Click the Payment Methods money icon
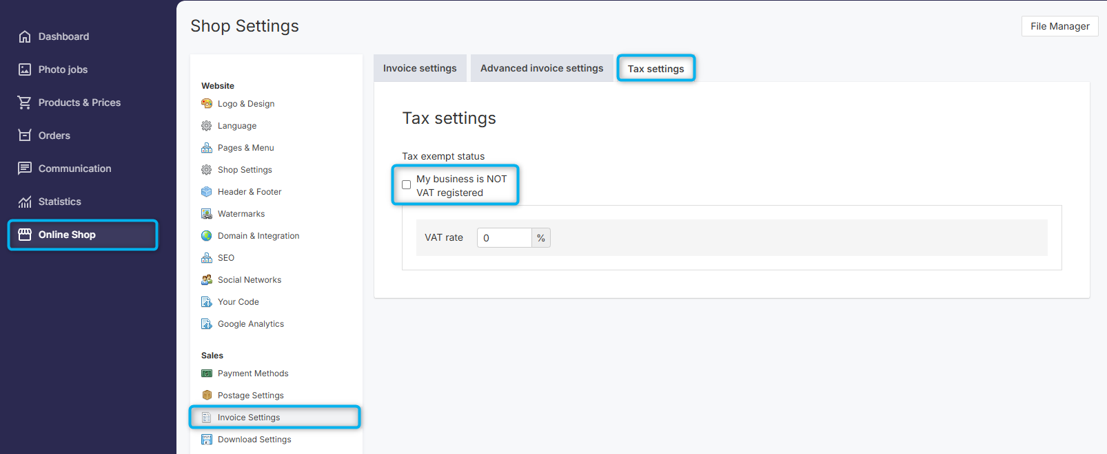 (x=207, y=374)
